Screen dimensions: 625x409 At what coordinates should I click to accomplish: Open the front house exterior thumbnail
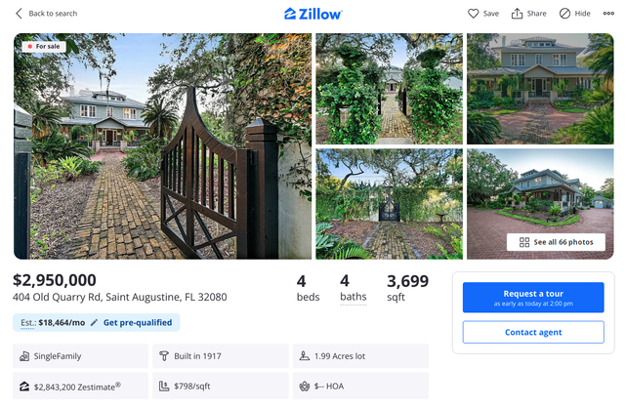point(540,88)
